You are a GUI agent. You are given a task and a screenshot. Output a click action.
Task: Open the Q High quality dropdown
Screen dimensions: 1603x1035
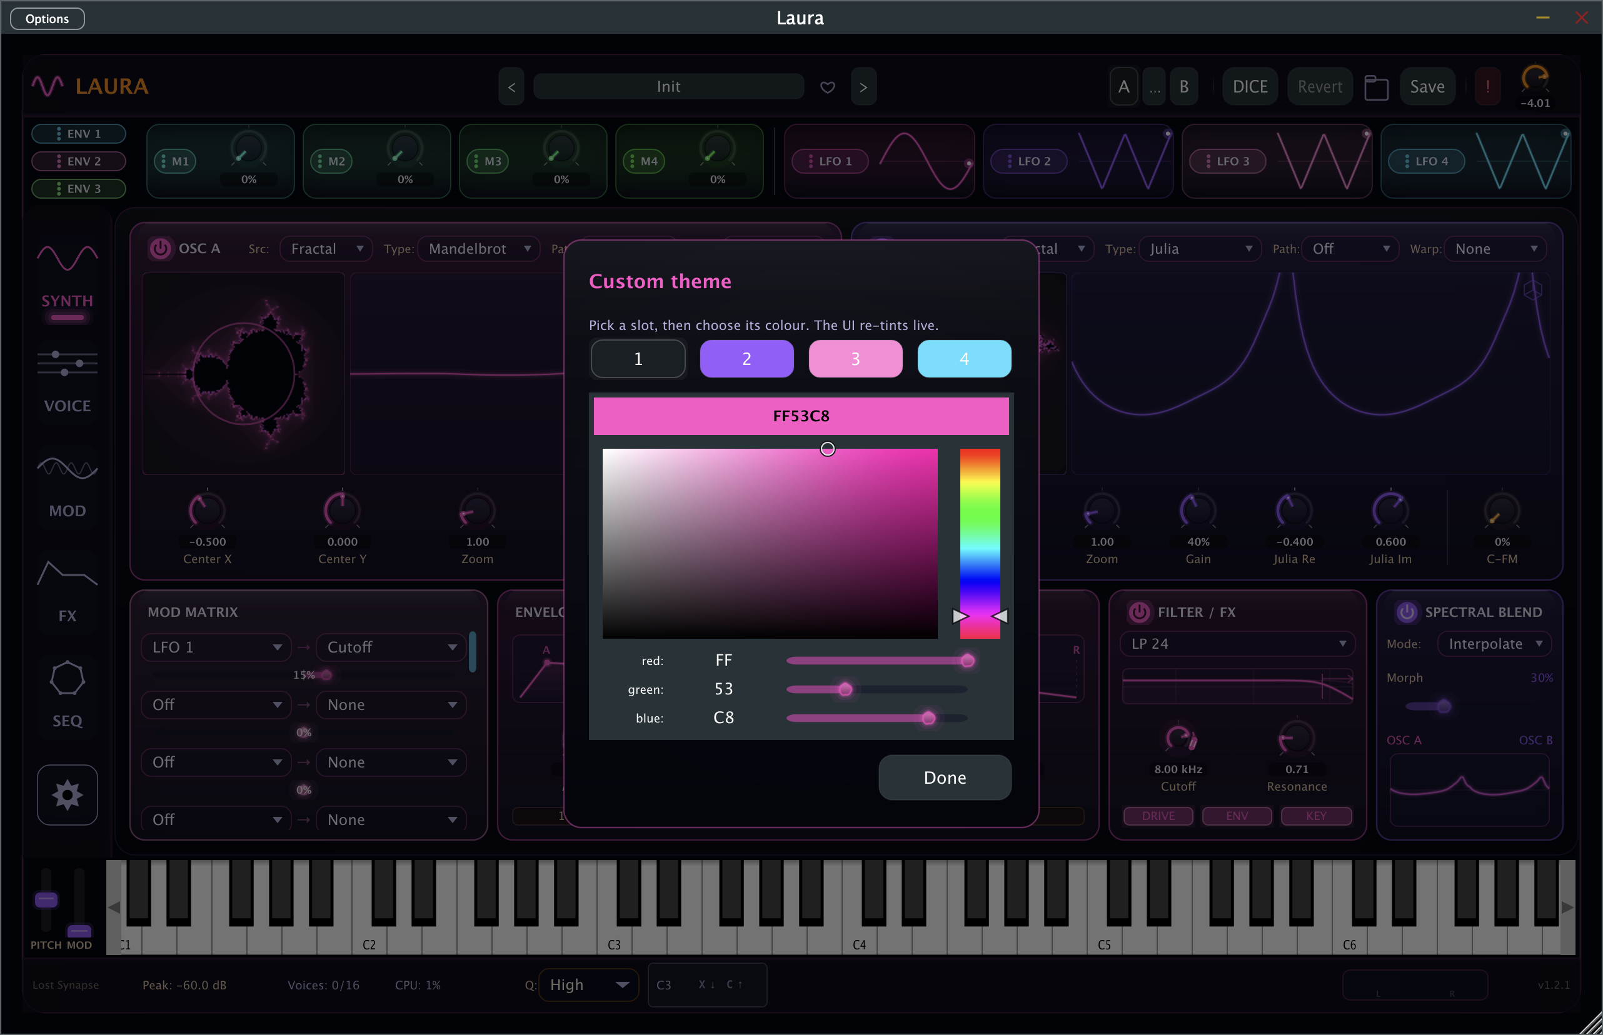588,985
